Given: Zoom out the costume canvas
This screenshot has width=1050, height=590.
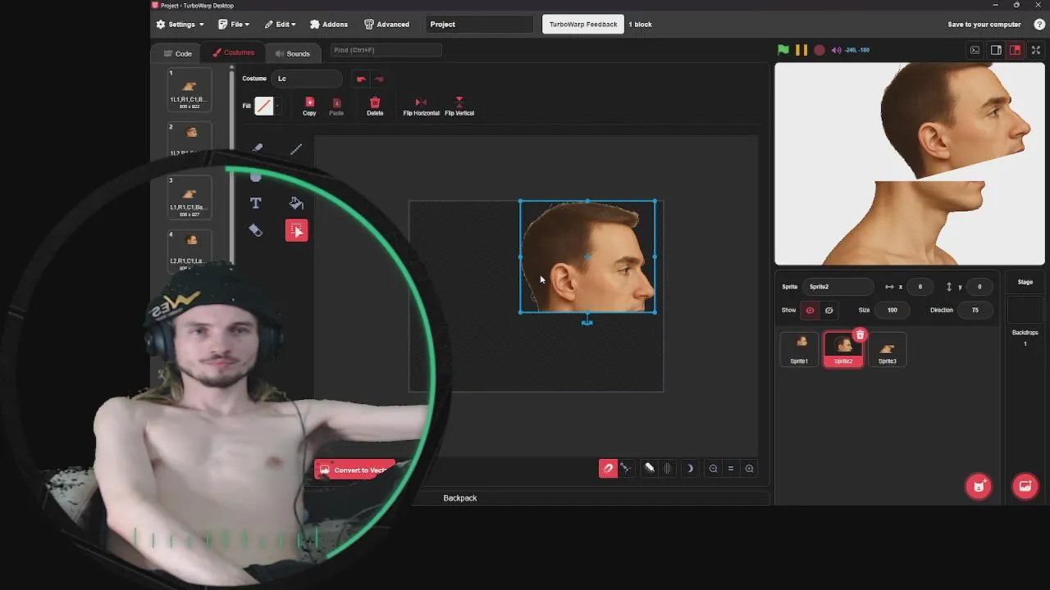Looking at the screenshot, I should click(713, 469).
